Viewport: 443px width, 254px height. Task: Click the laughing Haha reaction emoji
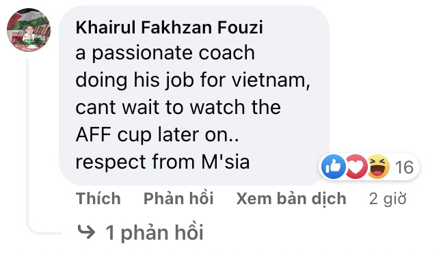coord(378,167)
